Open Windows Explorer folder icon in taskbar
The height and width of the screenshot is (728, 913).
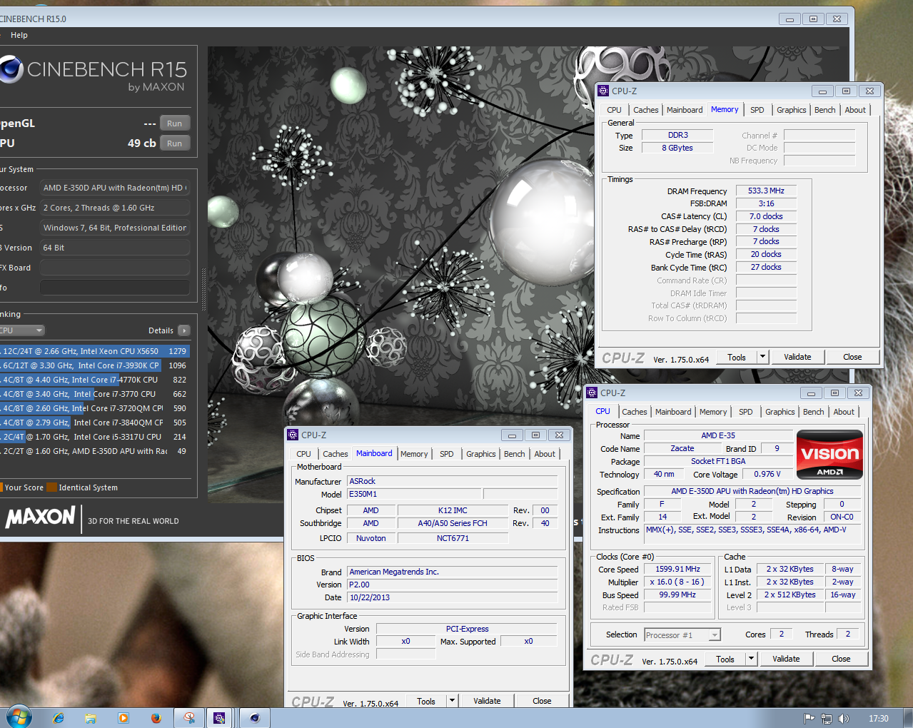point(91,718)
